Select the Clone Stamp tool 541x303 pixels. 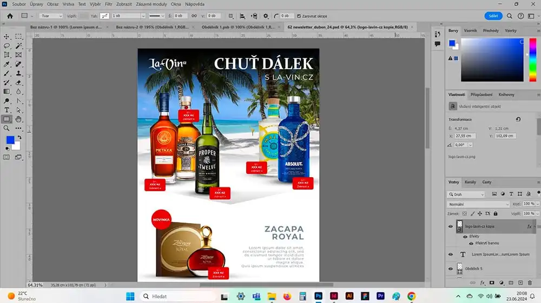point(18,73)
